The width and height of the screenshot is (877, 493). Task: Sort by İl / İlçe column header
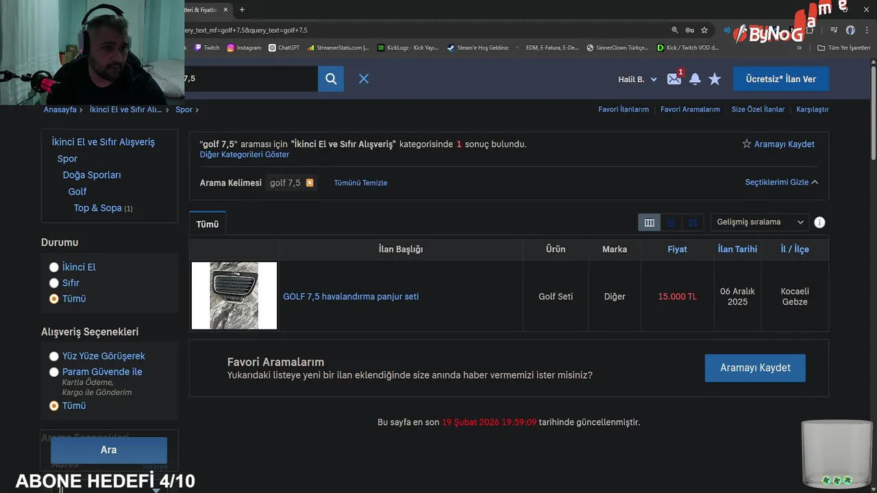(x=795, y=249)
